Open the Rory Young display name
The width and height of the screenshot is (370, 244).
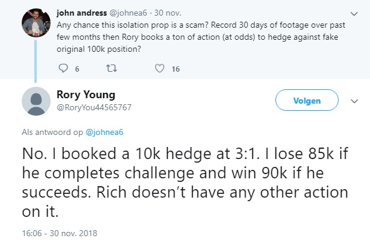[86, 95]
